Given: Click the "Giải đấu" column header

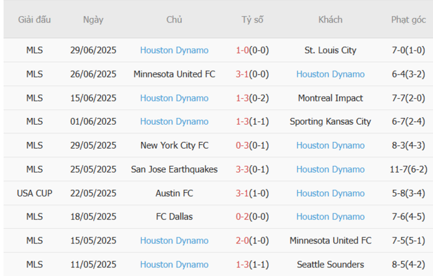Looking at the screenshot, I should pos(34,19).
